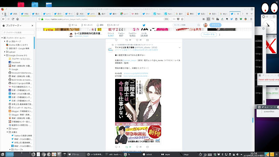Open the Firefox library icon
279x157 pixels.
204,19
